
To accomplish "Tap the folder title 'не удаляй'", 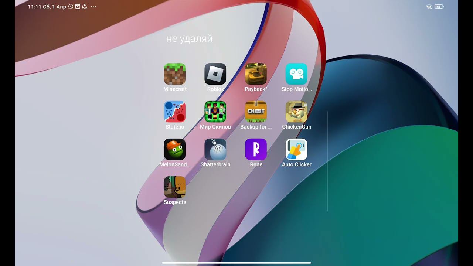I will [189, 39].
